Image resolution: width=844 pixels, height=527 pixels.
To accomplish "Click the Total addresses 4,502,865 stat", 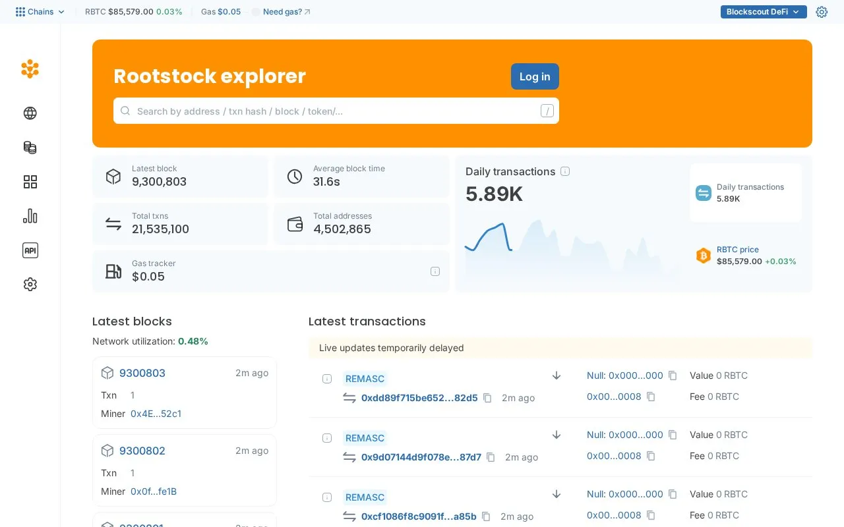I will click(x=361, y=224).
